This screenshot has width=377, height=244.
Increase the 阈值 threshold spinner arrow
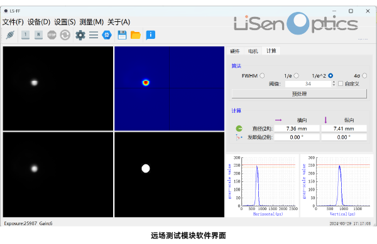pos(334,82)
